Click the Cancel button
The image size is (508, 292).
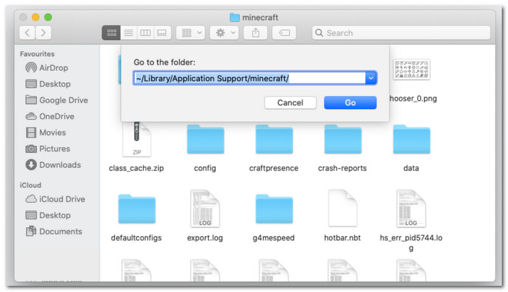point(290,103)
